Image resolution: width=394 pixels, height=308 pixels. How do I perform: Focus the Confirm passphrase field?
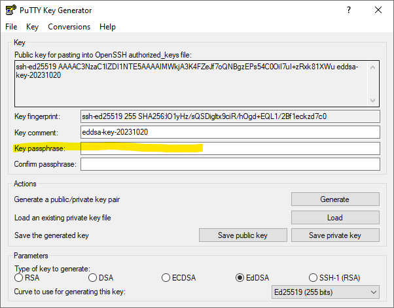click(x=229, y=164)
